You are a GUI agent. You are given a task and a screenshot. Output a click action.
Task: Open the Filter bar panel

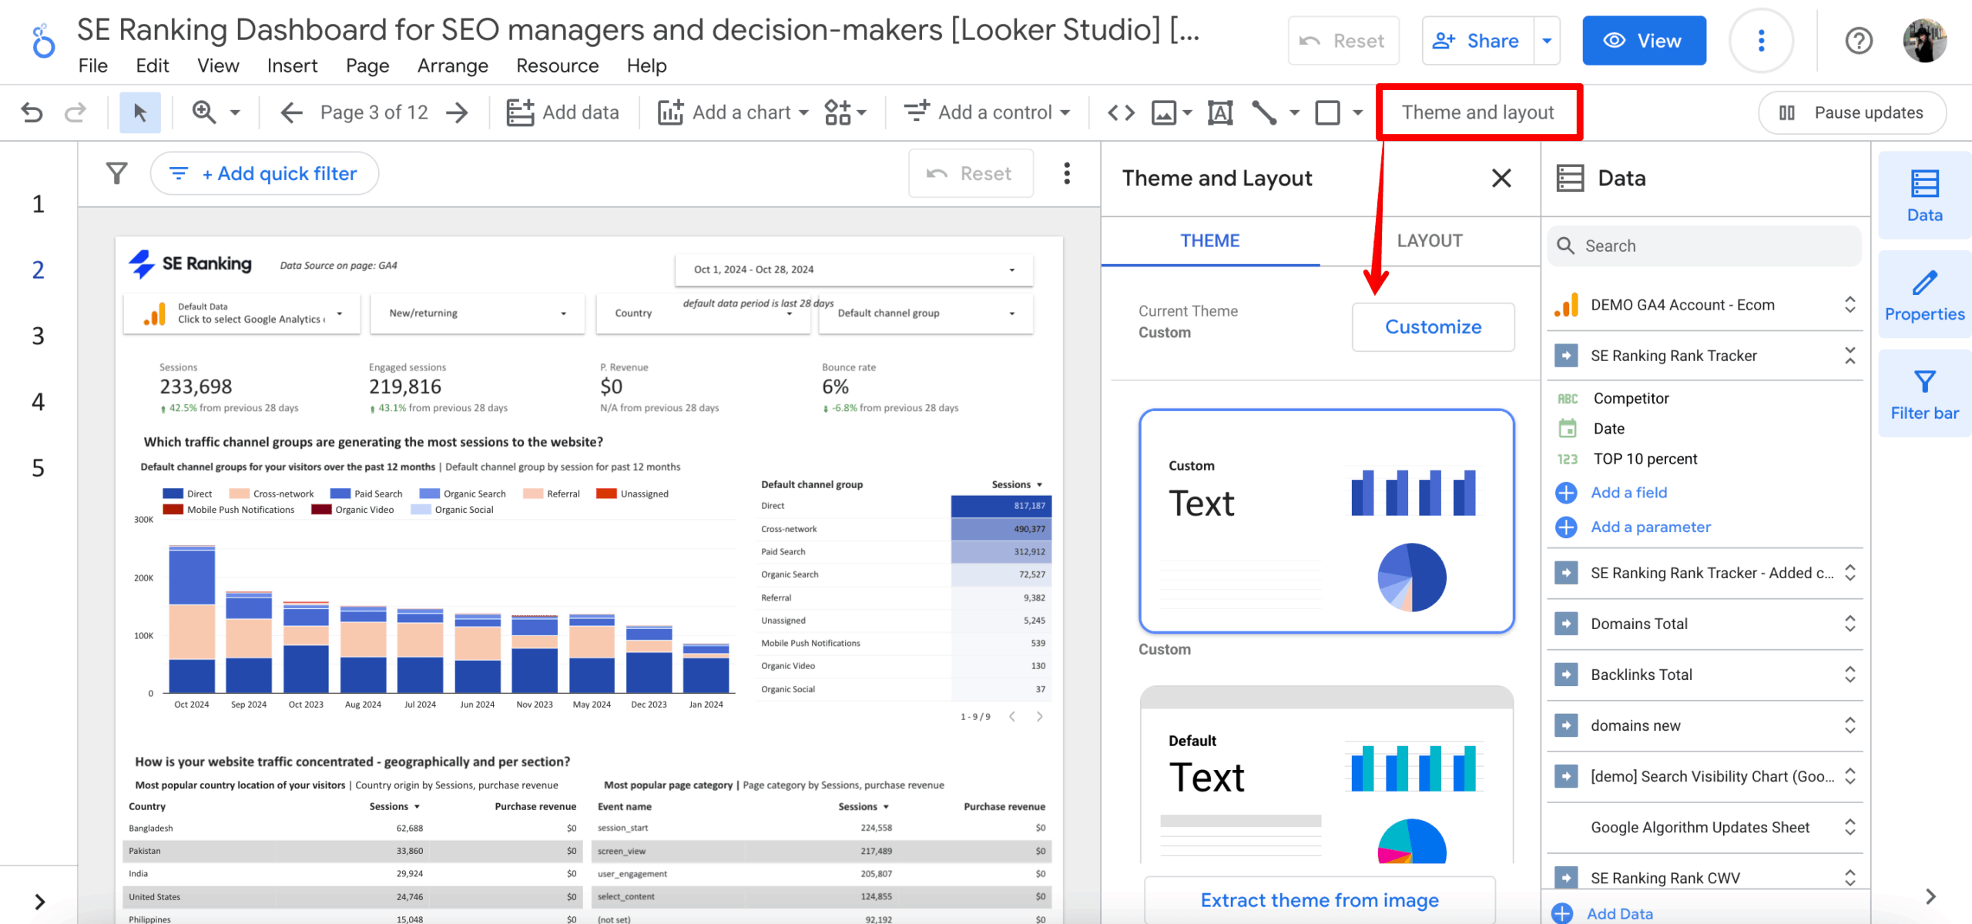[1923, 393]
